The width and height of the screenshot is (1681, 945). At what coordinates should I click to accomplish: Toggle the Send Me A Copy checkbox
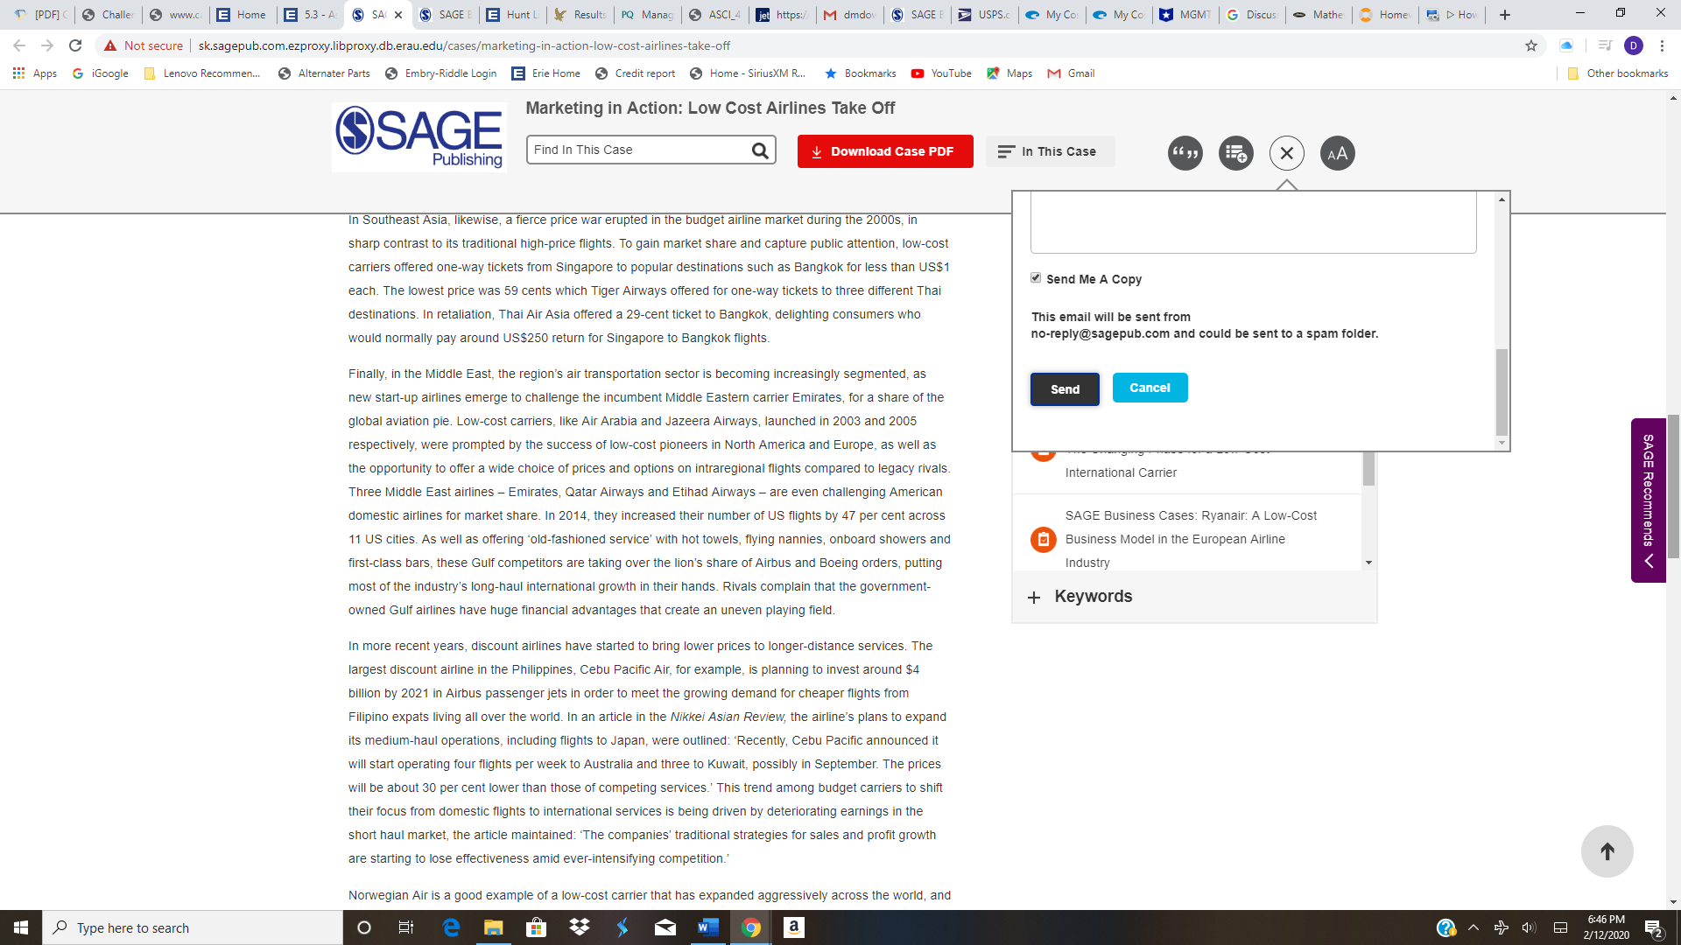tap(1036, 278)
